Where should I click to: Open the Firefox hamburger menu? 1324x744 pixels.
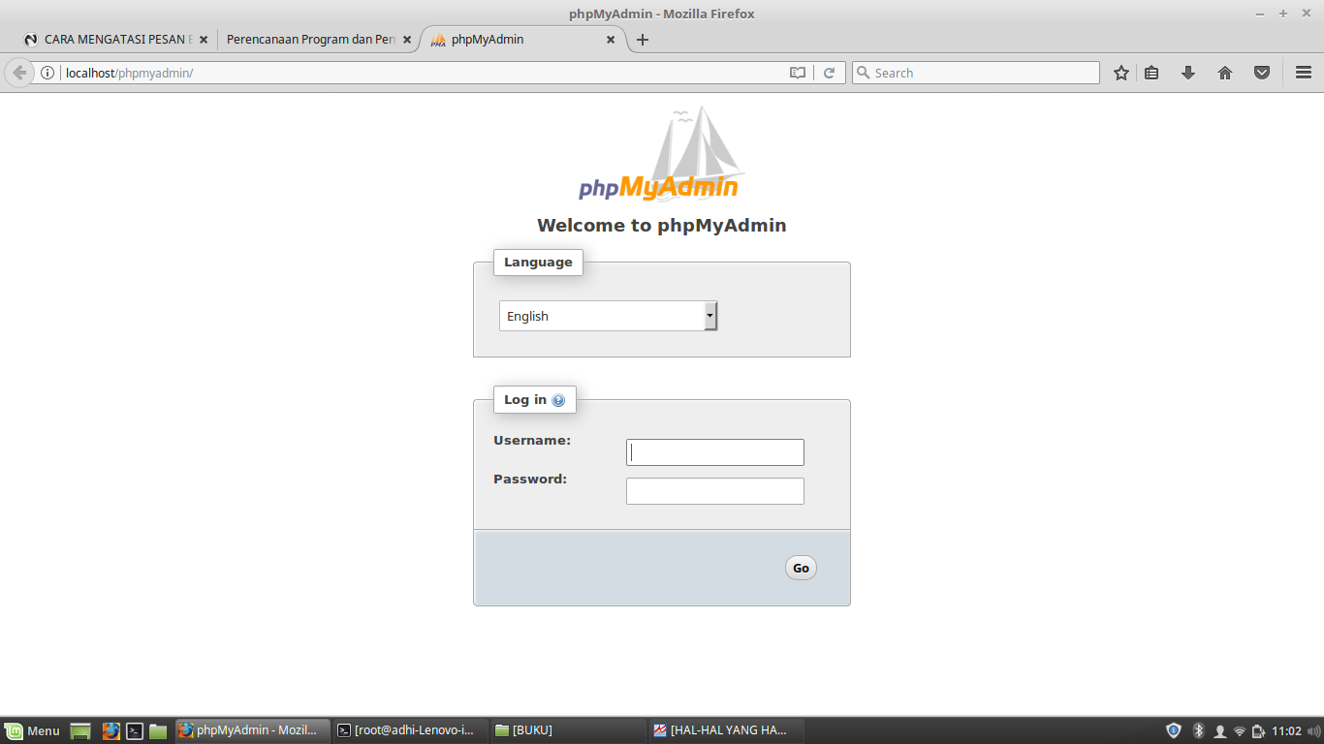pyautogui.click(x=1304, y=73)
